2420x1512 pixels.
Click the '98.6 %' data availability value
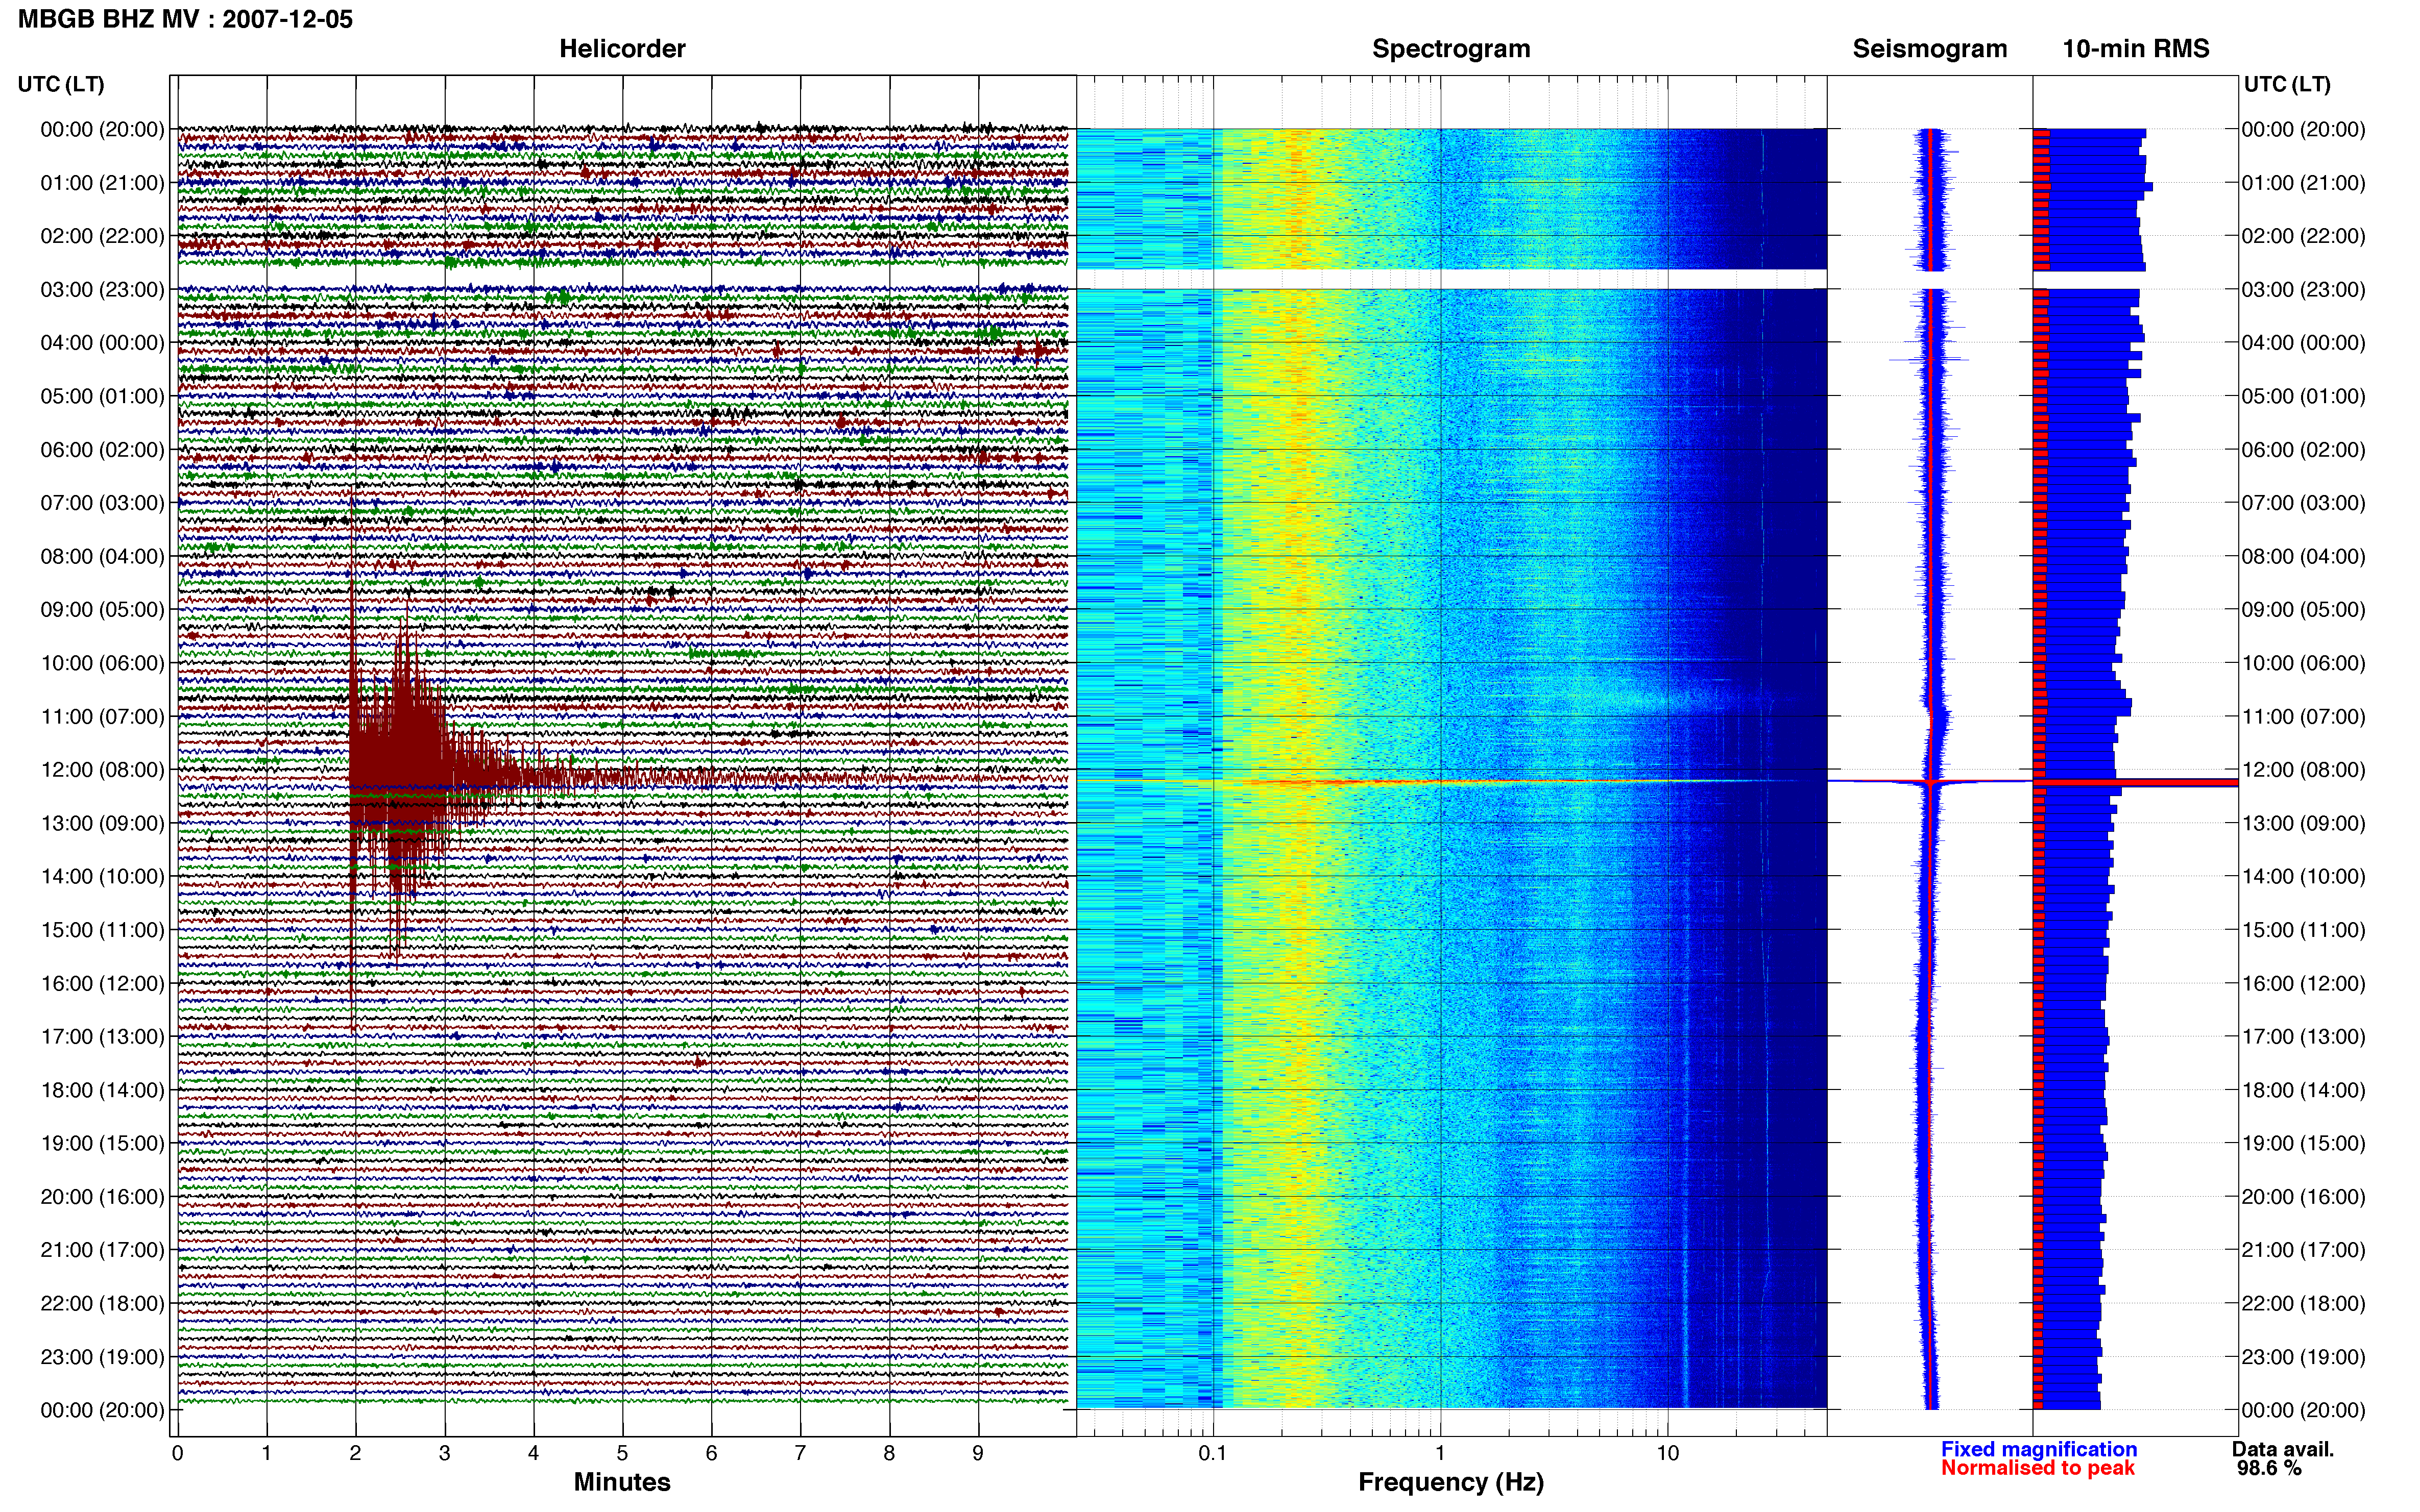click(2269, 1468)
